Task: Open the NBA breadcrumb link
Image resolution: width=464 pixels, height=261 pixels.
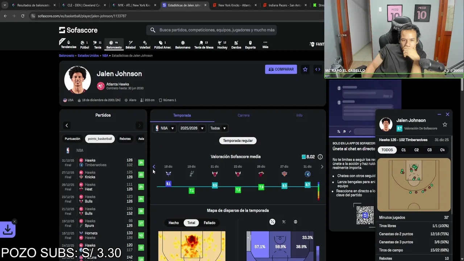Action: pos(105,55)
